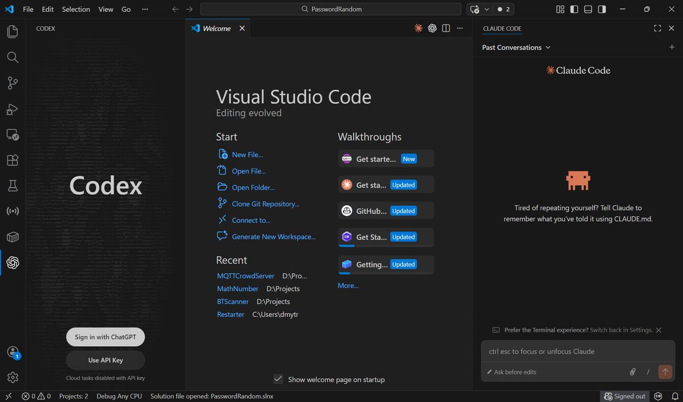
Task: Open the Manage gear icon
Action: [13, 378]
